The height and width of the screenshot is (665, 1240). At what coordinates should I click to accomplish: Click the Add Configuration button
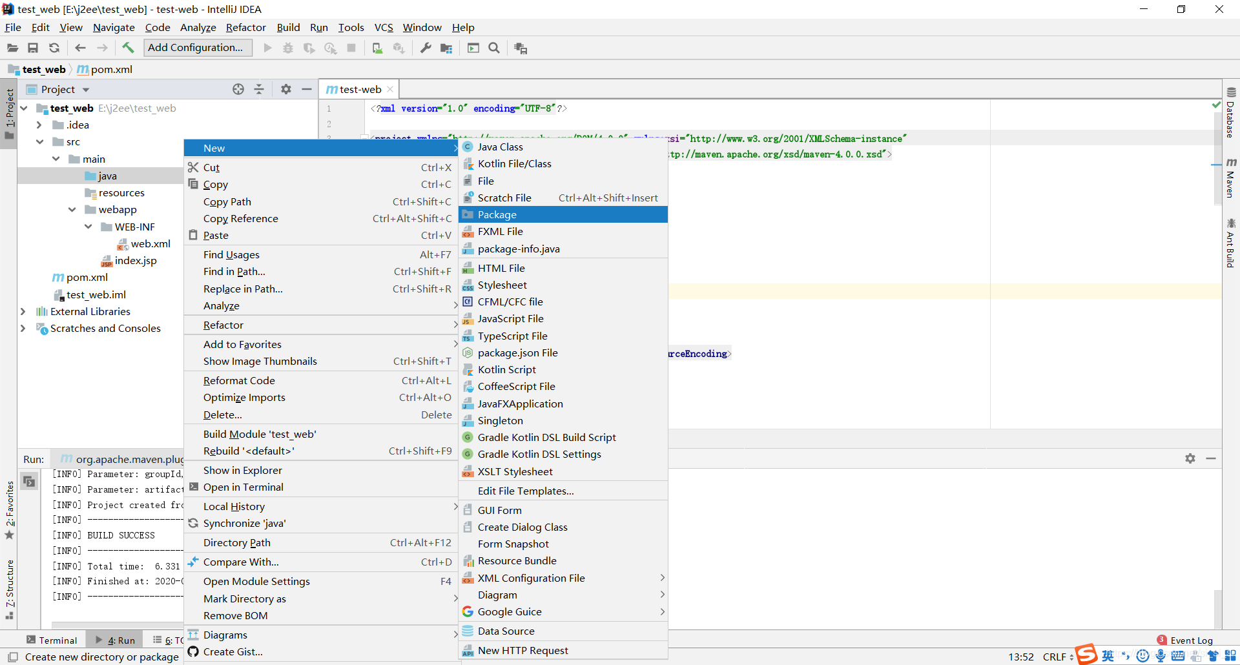198,47
